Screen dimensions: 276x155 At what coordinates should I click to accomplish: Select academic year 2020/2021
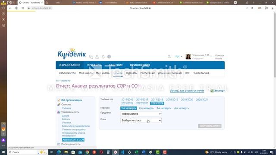[202, 99]
